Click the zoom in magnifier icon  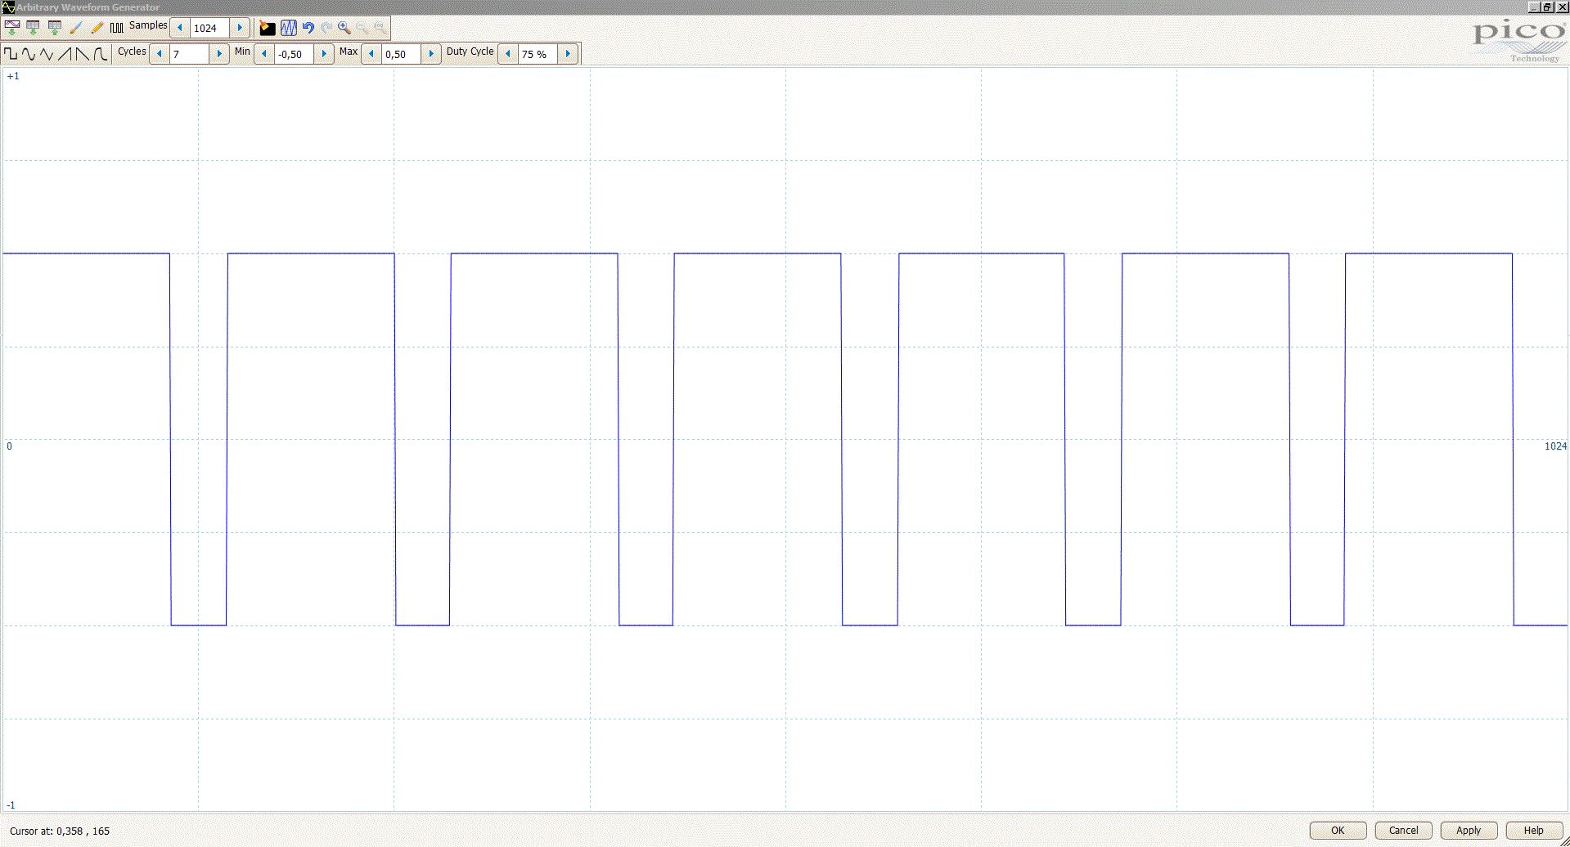click(x=344, y=28)
